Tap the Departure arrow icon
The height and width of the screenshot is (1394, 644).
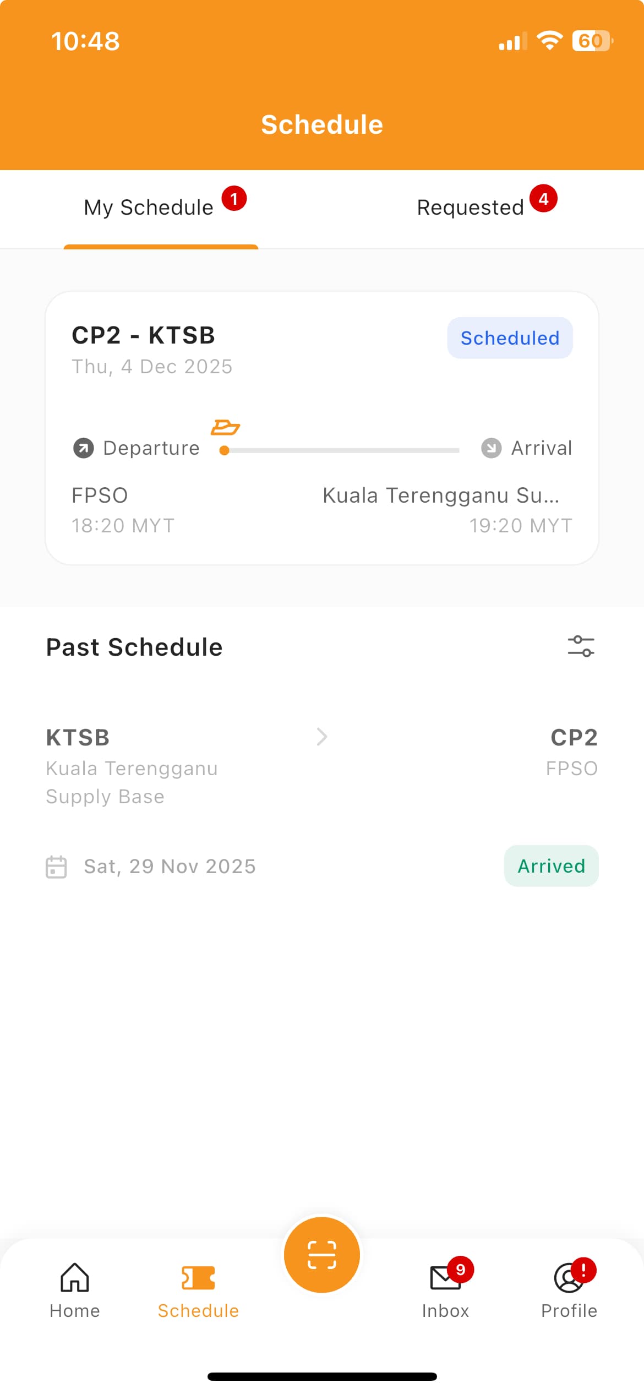(84, 448)
